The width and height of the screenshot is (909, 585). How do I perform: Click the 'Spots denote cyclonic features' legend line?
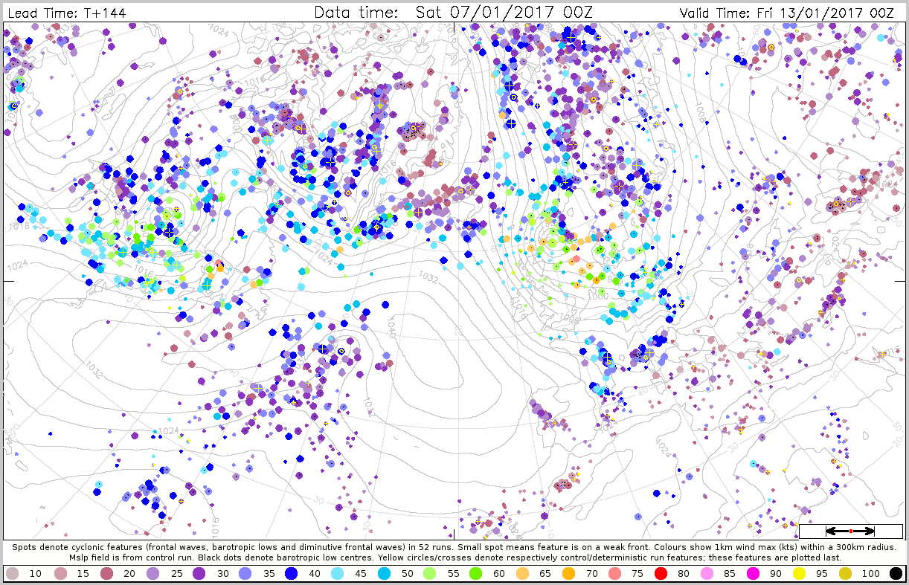453,546
